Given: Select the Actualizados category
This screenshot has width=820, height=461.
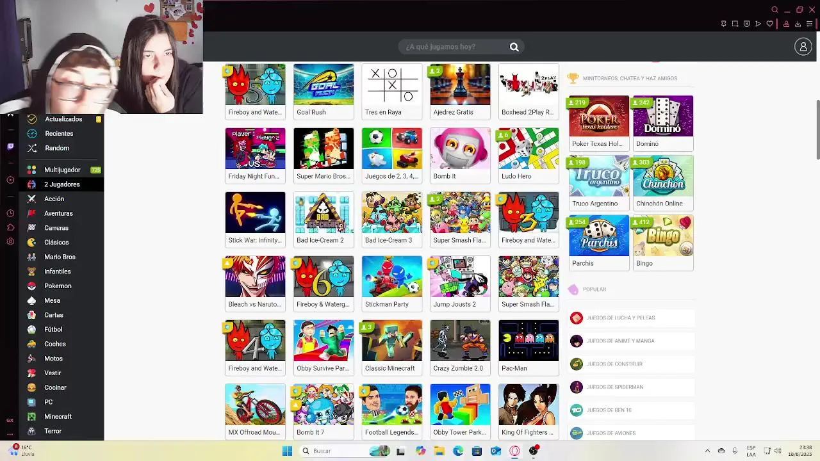Looking at the screenshot, I should (63, 119).
